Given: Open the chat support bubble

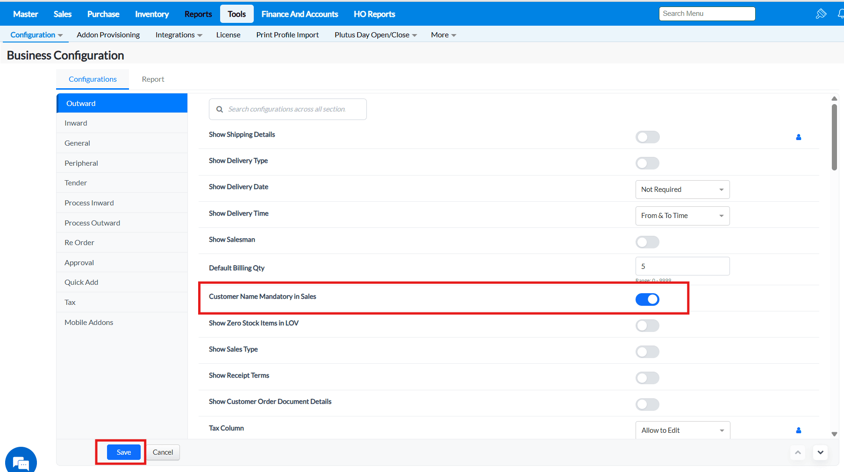Looking at the screenshot, I should 21,460.
